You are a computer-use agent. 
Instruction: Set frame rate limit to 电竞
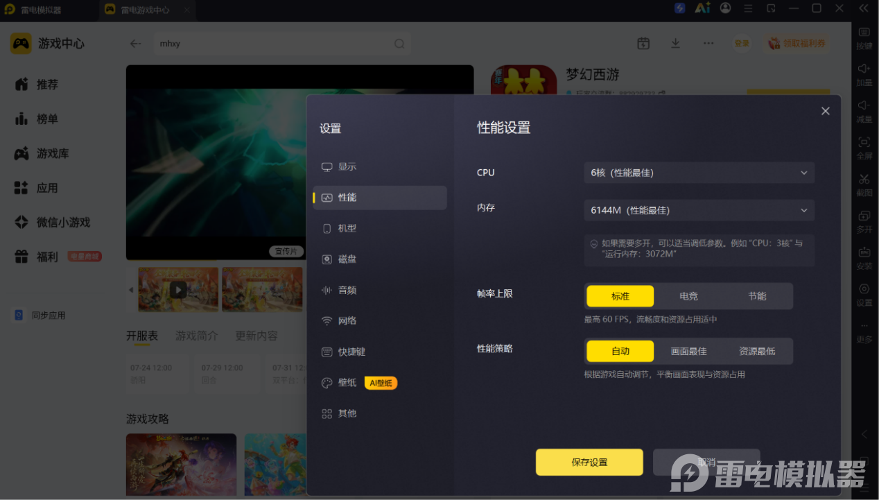pos(688,296)
